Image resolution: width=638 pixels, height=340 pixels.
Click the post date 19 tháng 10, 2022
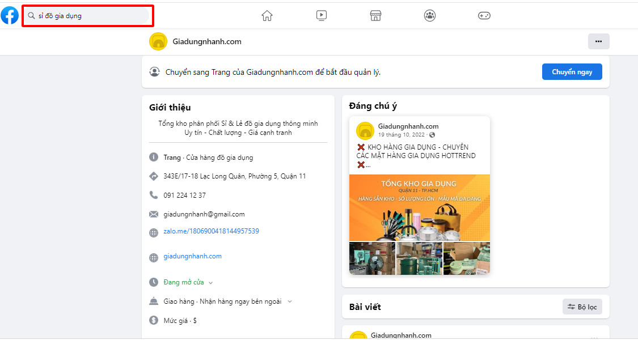point(401,135)
